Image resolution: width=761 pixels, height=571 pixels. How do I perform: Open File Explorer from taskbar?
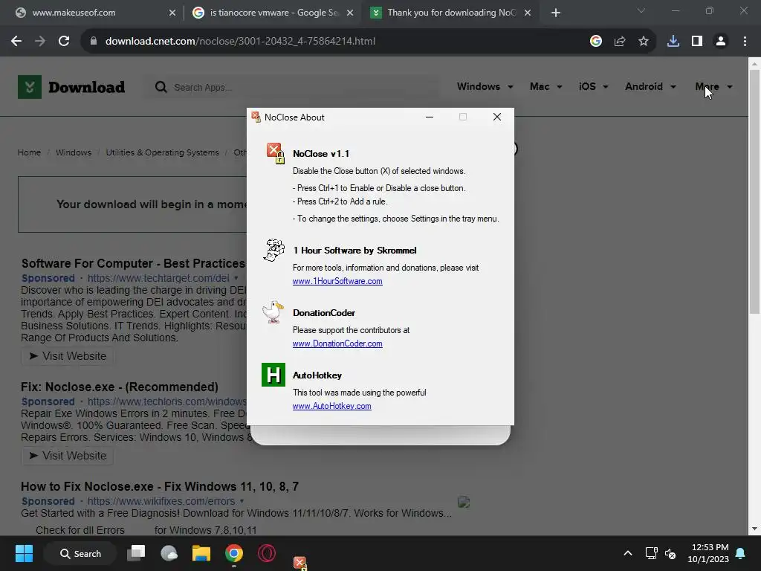tap(201, 553)
